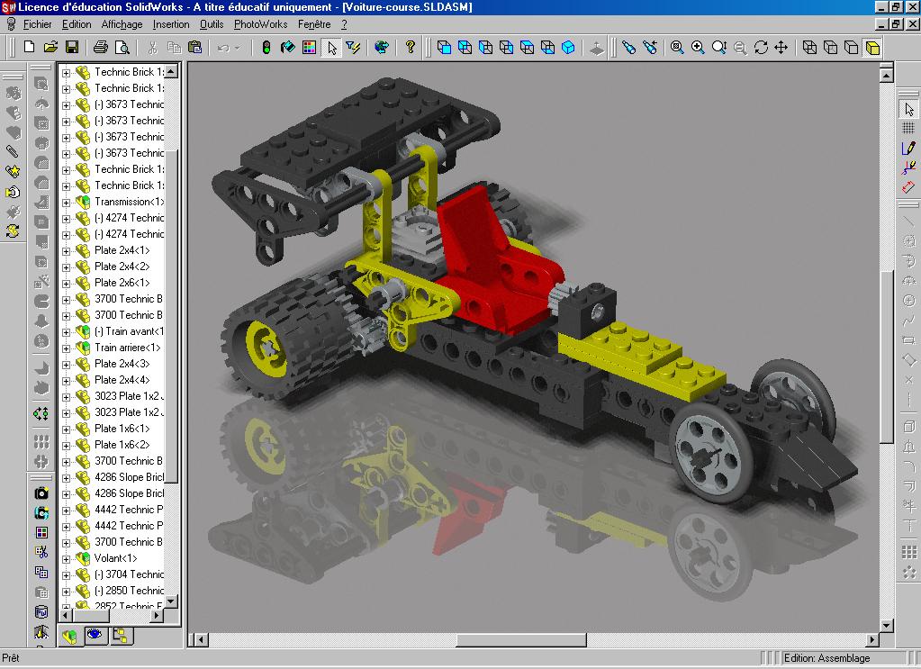The width and height of the screenshot is (921, 669).
Task: Open the PhotoWorks menu
Action: 260,24
